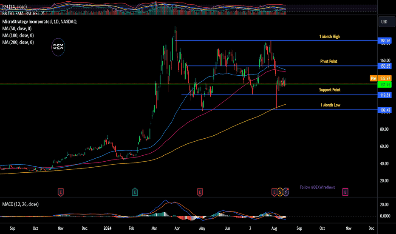Click the 60.00 price axis value
This screenshot has width=396, height=234.
(x=385, y=146)
